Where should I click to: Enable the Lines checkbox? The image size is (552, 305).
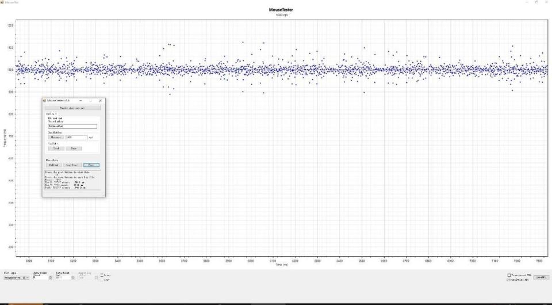102,275
